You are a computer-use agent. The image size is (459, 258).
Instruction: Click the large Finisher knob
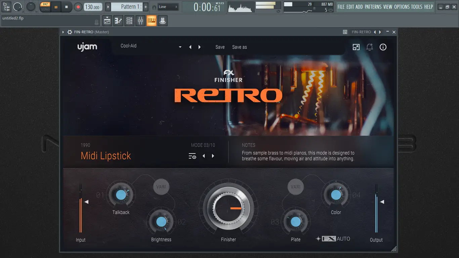(x=228, y=208)
